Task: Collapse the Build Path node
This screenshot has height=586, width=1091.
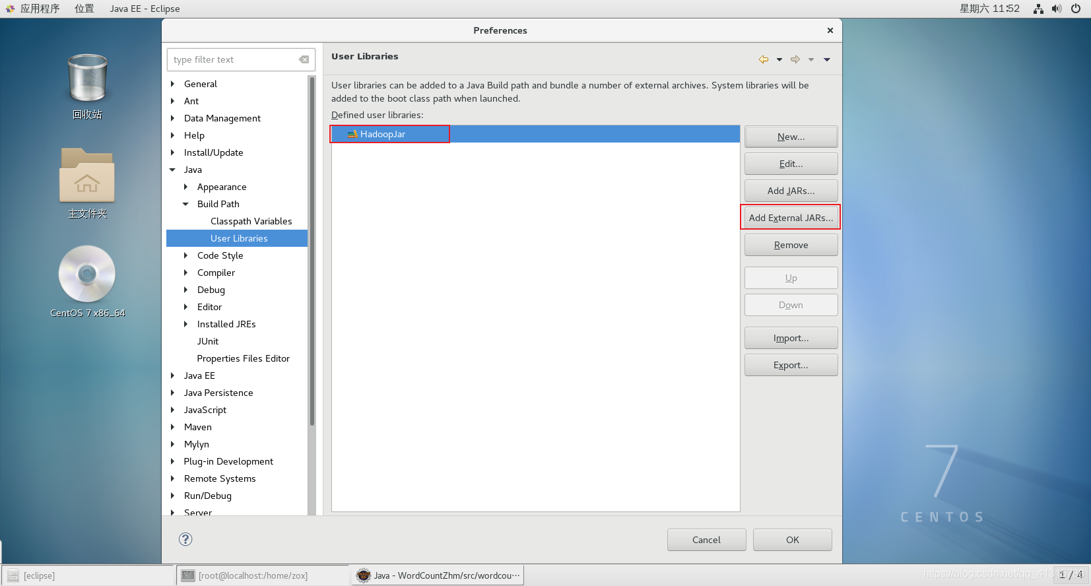Action: click(185, 204)
